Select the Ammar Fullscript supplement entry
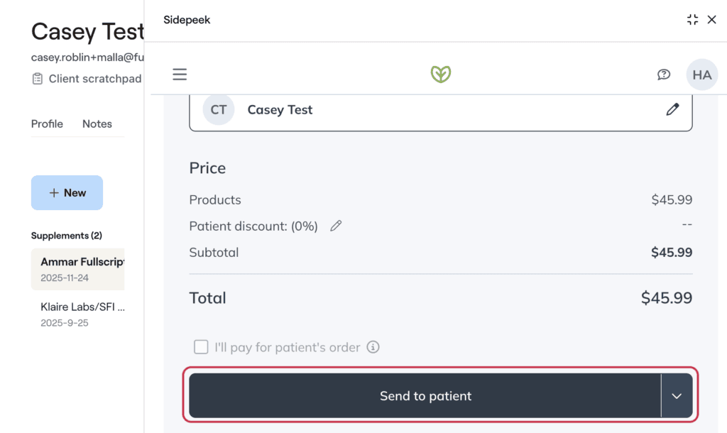 [x=77, y=269]
